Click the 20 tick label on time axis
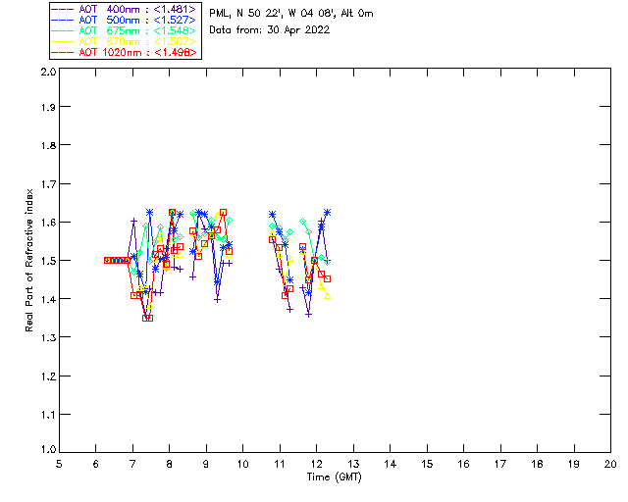Image resolution: width=628 pixels, height=502 pixels. 610,463
